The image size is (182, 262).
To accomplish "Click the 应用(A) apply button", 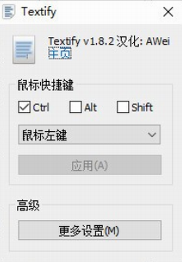I will point(90,165).
